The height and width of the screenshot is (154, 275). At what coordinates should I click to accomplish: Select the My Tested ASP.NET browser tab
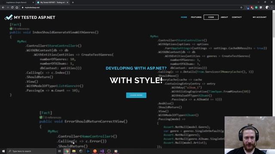(x=52, y=3)
